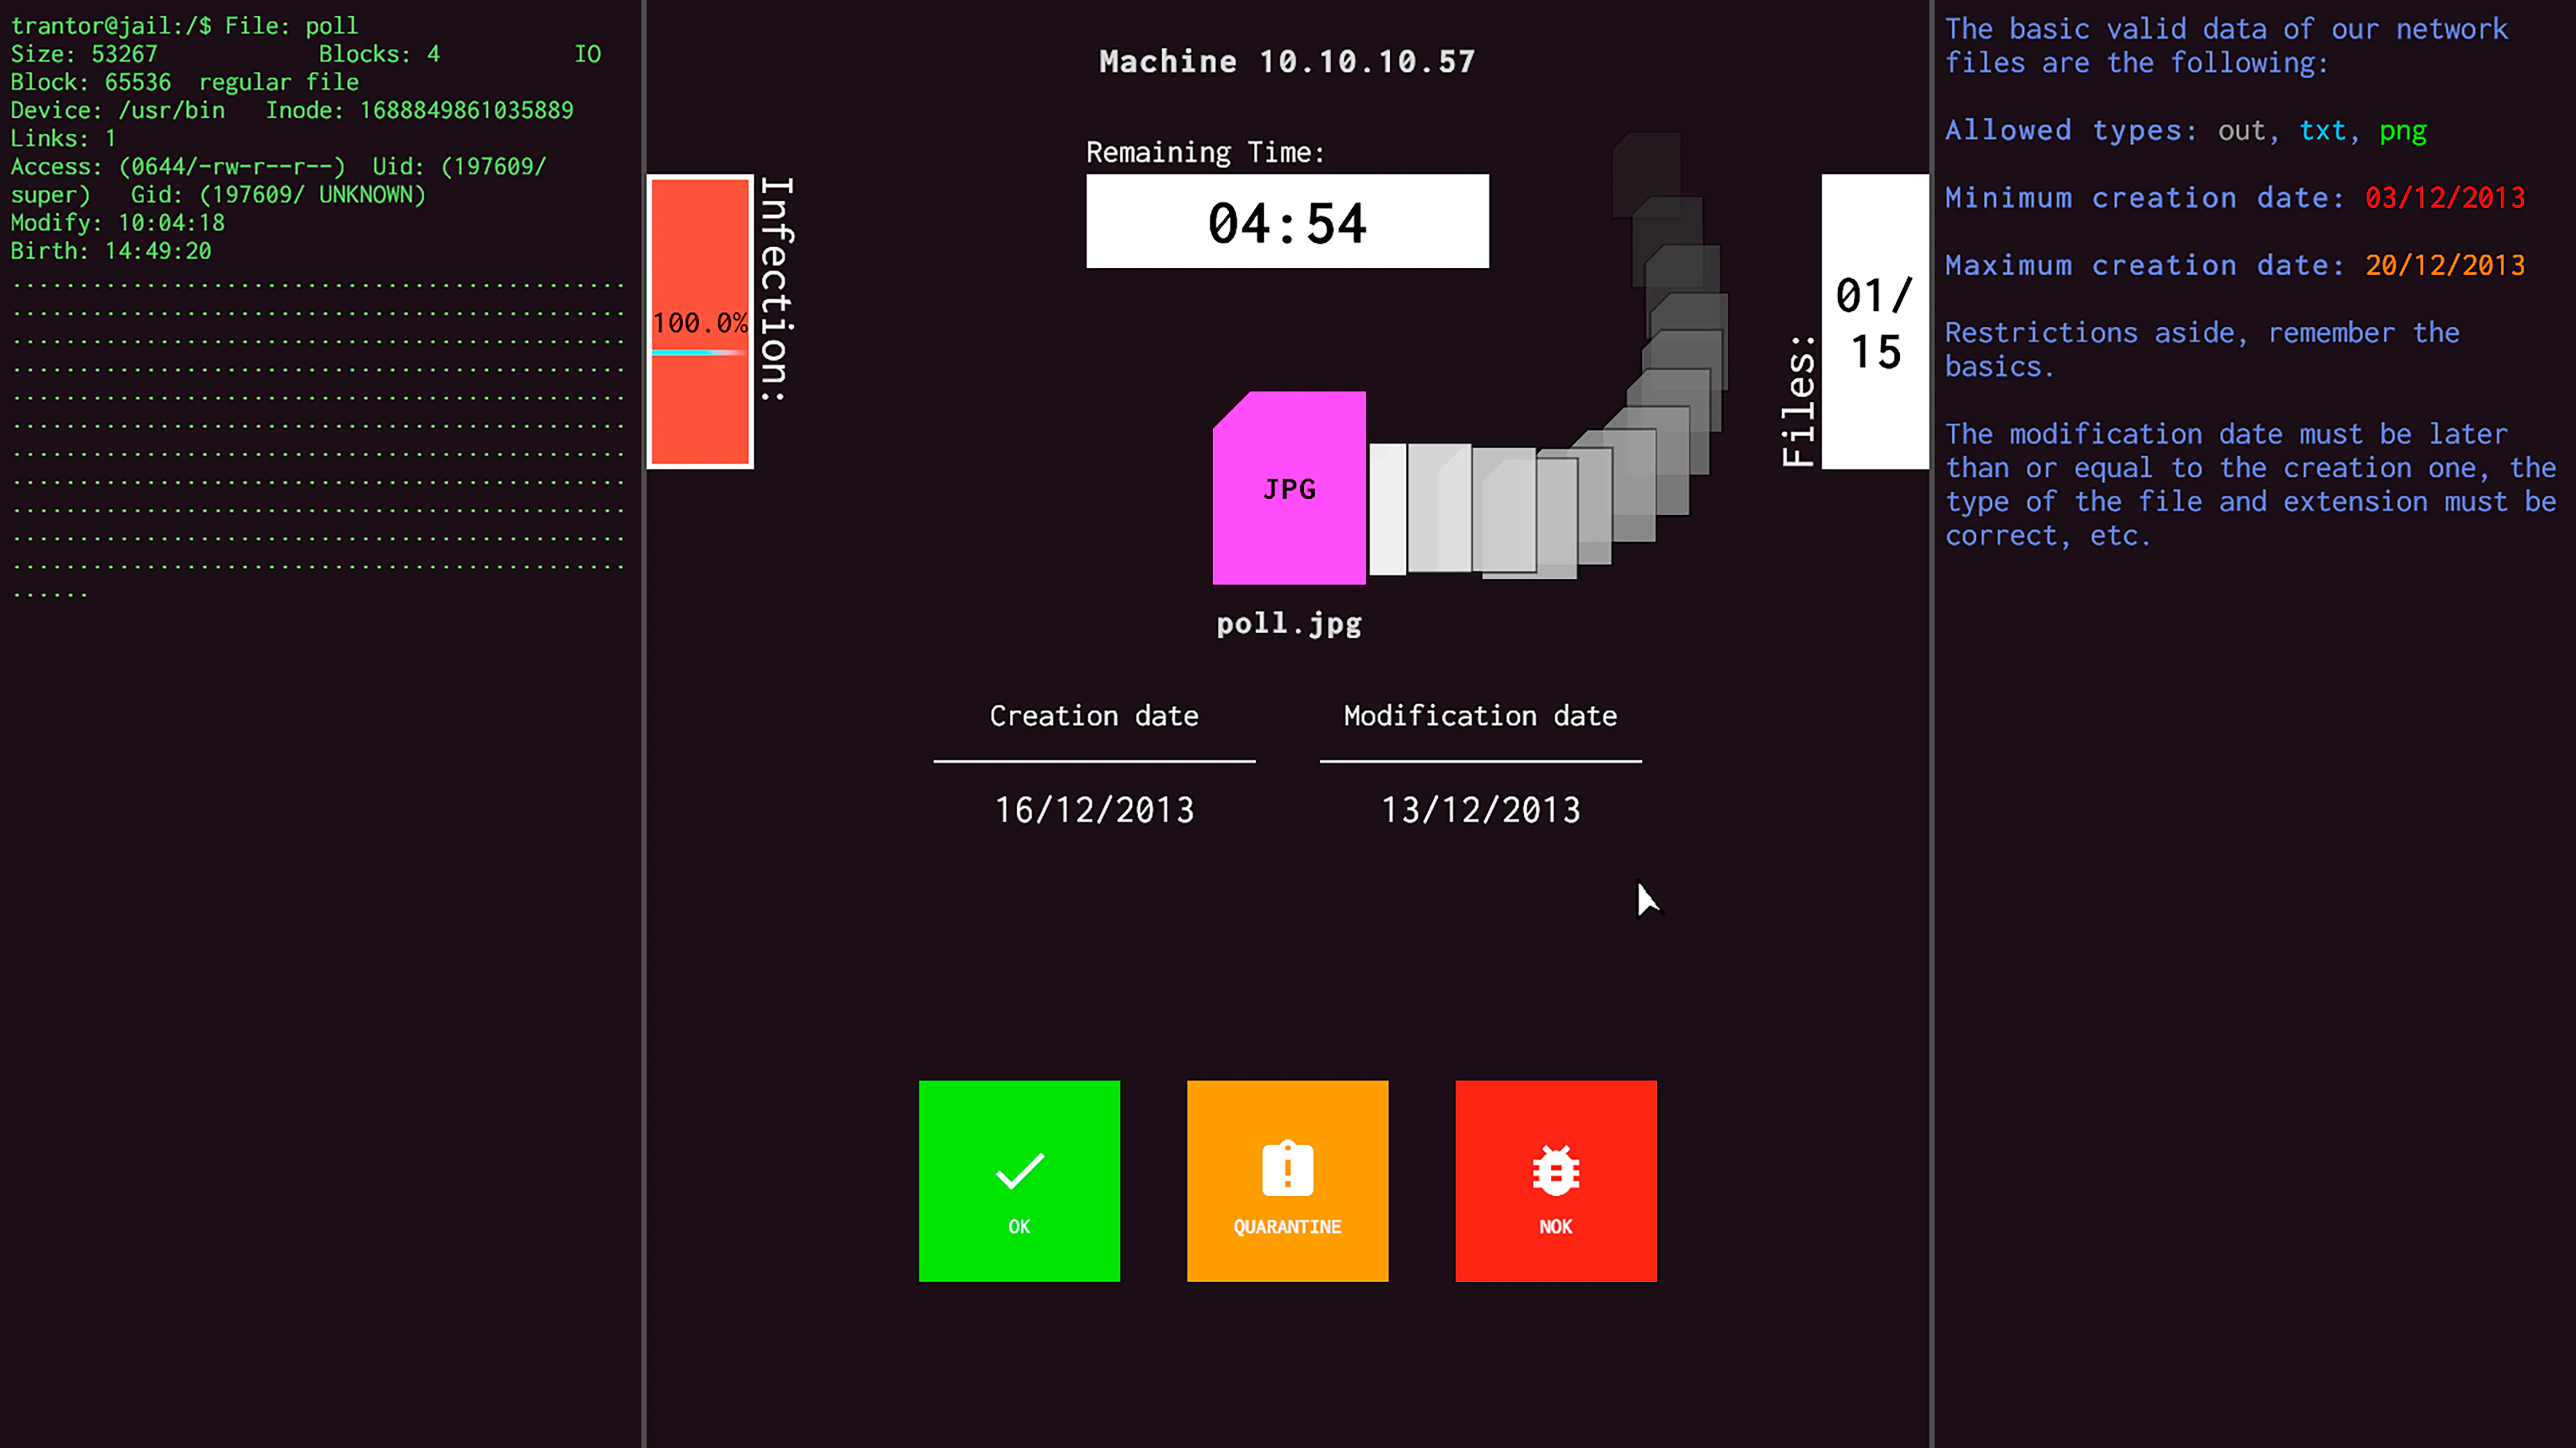Click the 100.0% infection label
The width and height of the screenshot is (2576, 1448).
(x=700, y=322)
